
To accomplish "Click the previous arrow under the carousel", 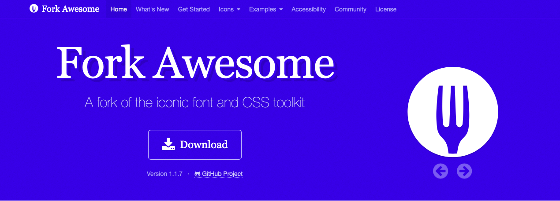I will pos(440,171).
